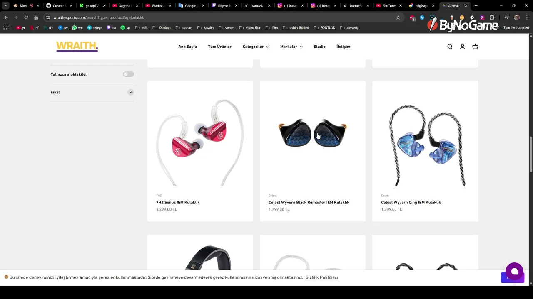Open the search icon in site header
533x299 pixels.
point(450,47)
